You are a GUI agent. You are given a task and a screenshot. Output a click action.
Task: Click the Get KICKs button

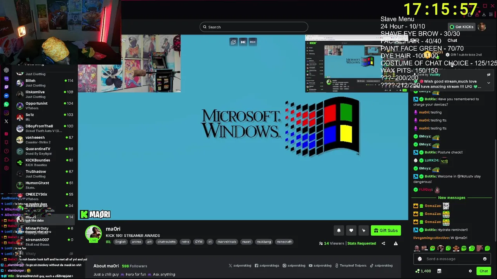click(x=462, y=27)
